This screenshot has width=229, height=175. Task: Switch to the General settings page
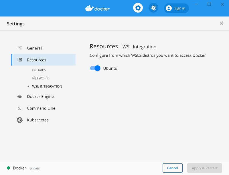point(34,48)
